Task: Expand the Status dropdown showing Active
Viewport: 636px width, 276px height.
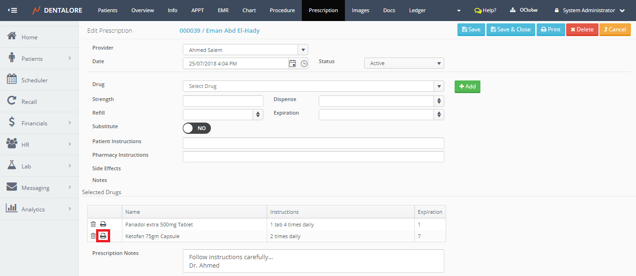Action: click(404, 63)
